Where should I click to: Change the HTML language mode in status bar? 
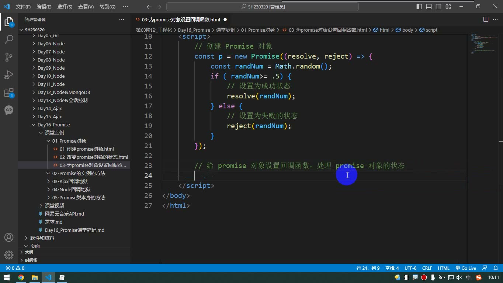pyautogui.click(x=444, y=268)
